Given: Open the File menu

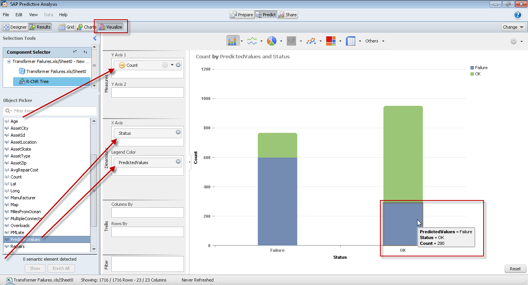Looking at the screenshot, I should [x=6, y=15].
